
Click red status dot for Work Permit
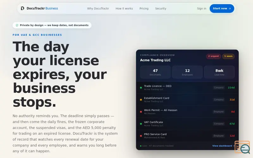[x=141, y=112]
